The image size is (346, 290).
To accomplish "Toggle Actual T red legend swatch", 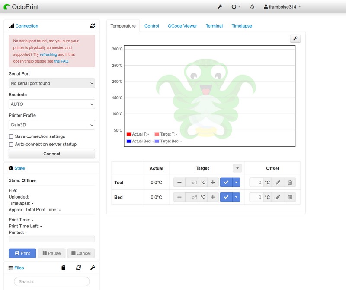I will 129,134.
